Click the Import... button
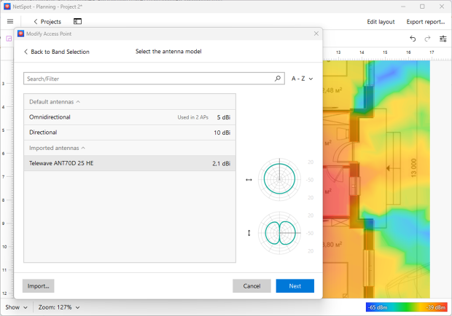 coord(39,286)
